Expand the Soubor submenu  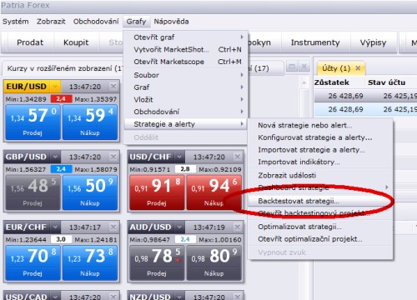[185, 75]
